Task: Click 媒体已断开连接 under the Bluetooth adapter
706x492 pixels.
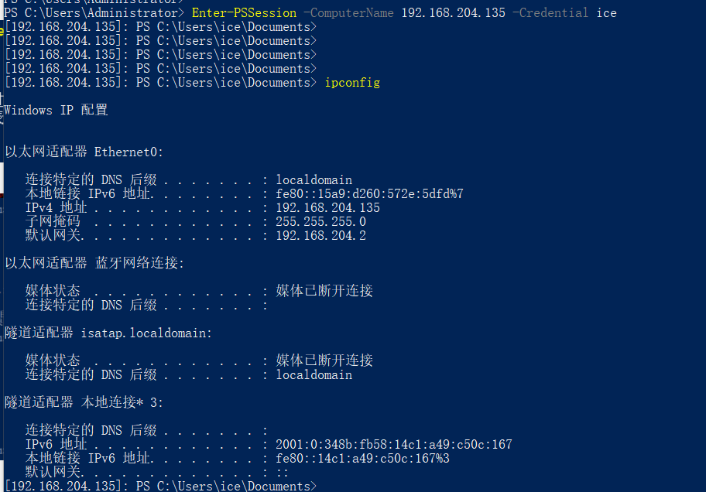Action: pyautogui.click(x=324, y=291)
